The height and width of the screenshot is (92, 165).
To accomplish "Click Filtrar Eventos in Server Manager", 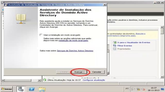I will click(x=125, y=46).
